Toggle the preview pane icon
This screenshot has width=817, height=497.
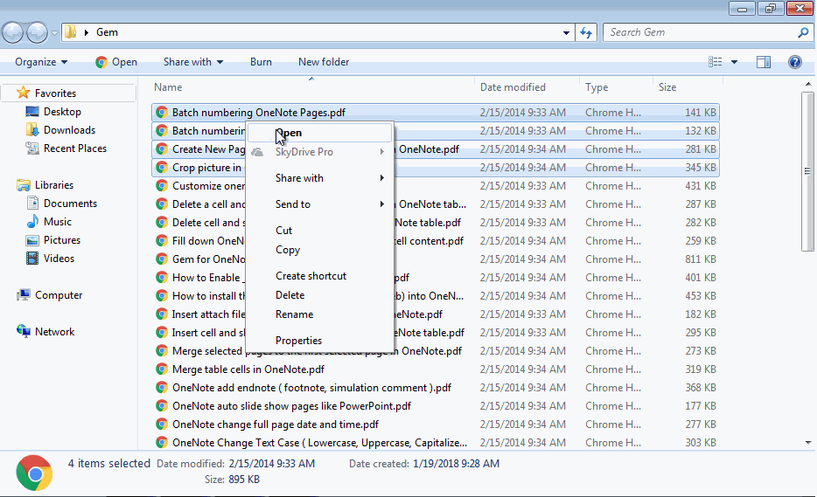pos(764,62)
